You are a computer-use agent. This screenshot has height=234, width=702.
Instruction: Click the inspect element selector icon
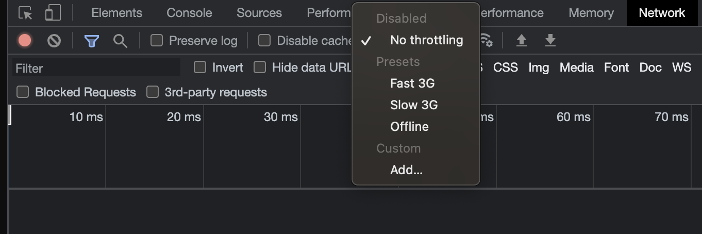point(25,13)
